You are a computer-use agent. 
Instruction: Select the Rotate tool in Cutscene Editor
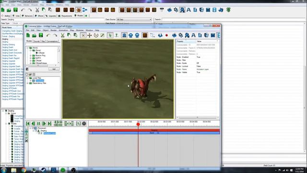(x=96, y=35)
